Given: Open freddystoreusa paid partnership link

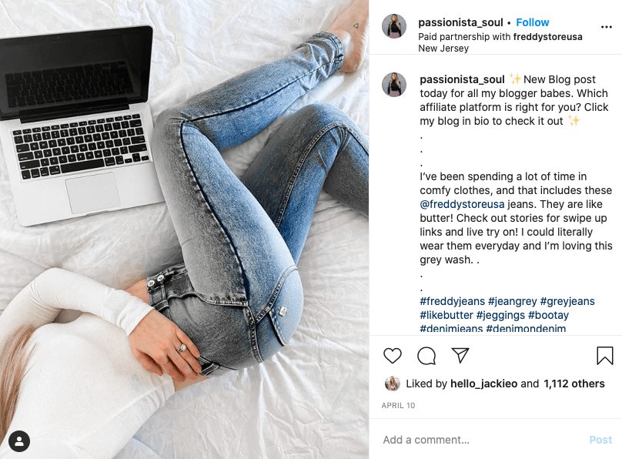Looking at the screenshot, I should [x=547, y=37].
